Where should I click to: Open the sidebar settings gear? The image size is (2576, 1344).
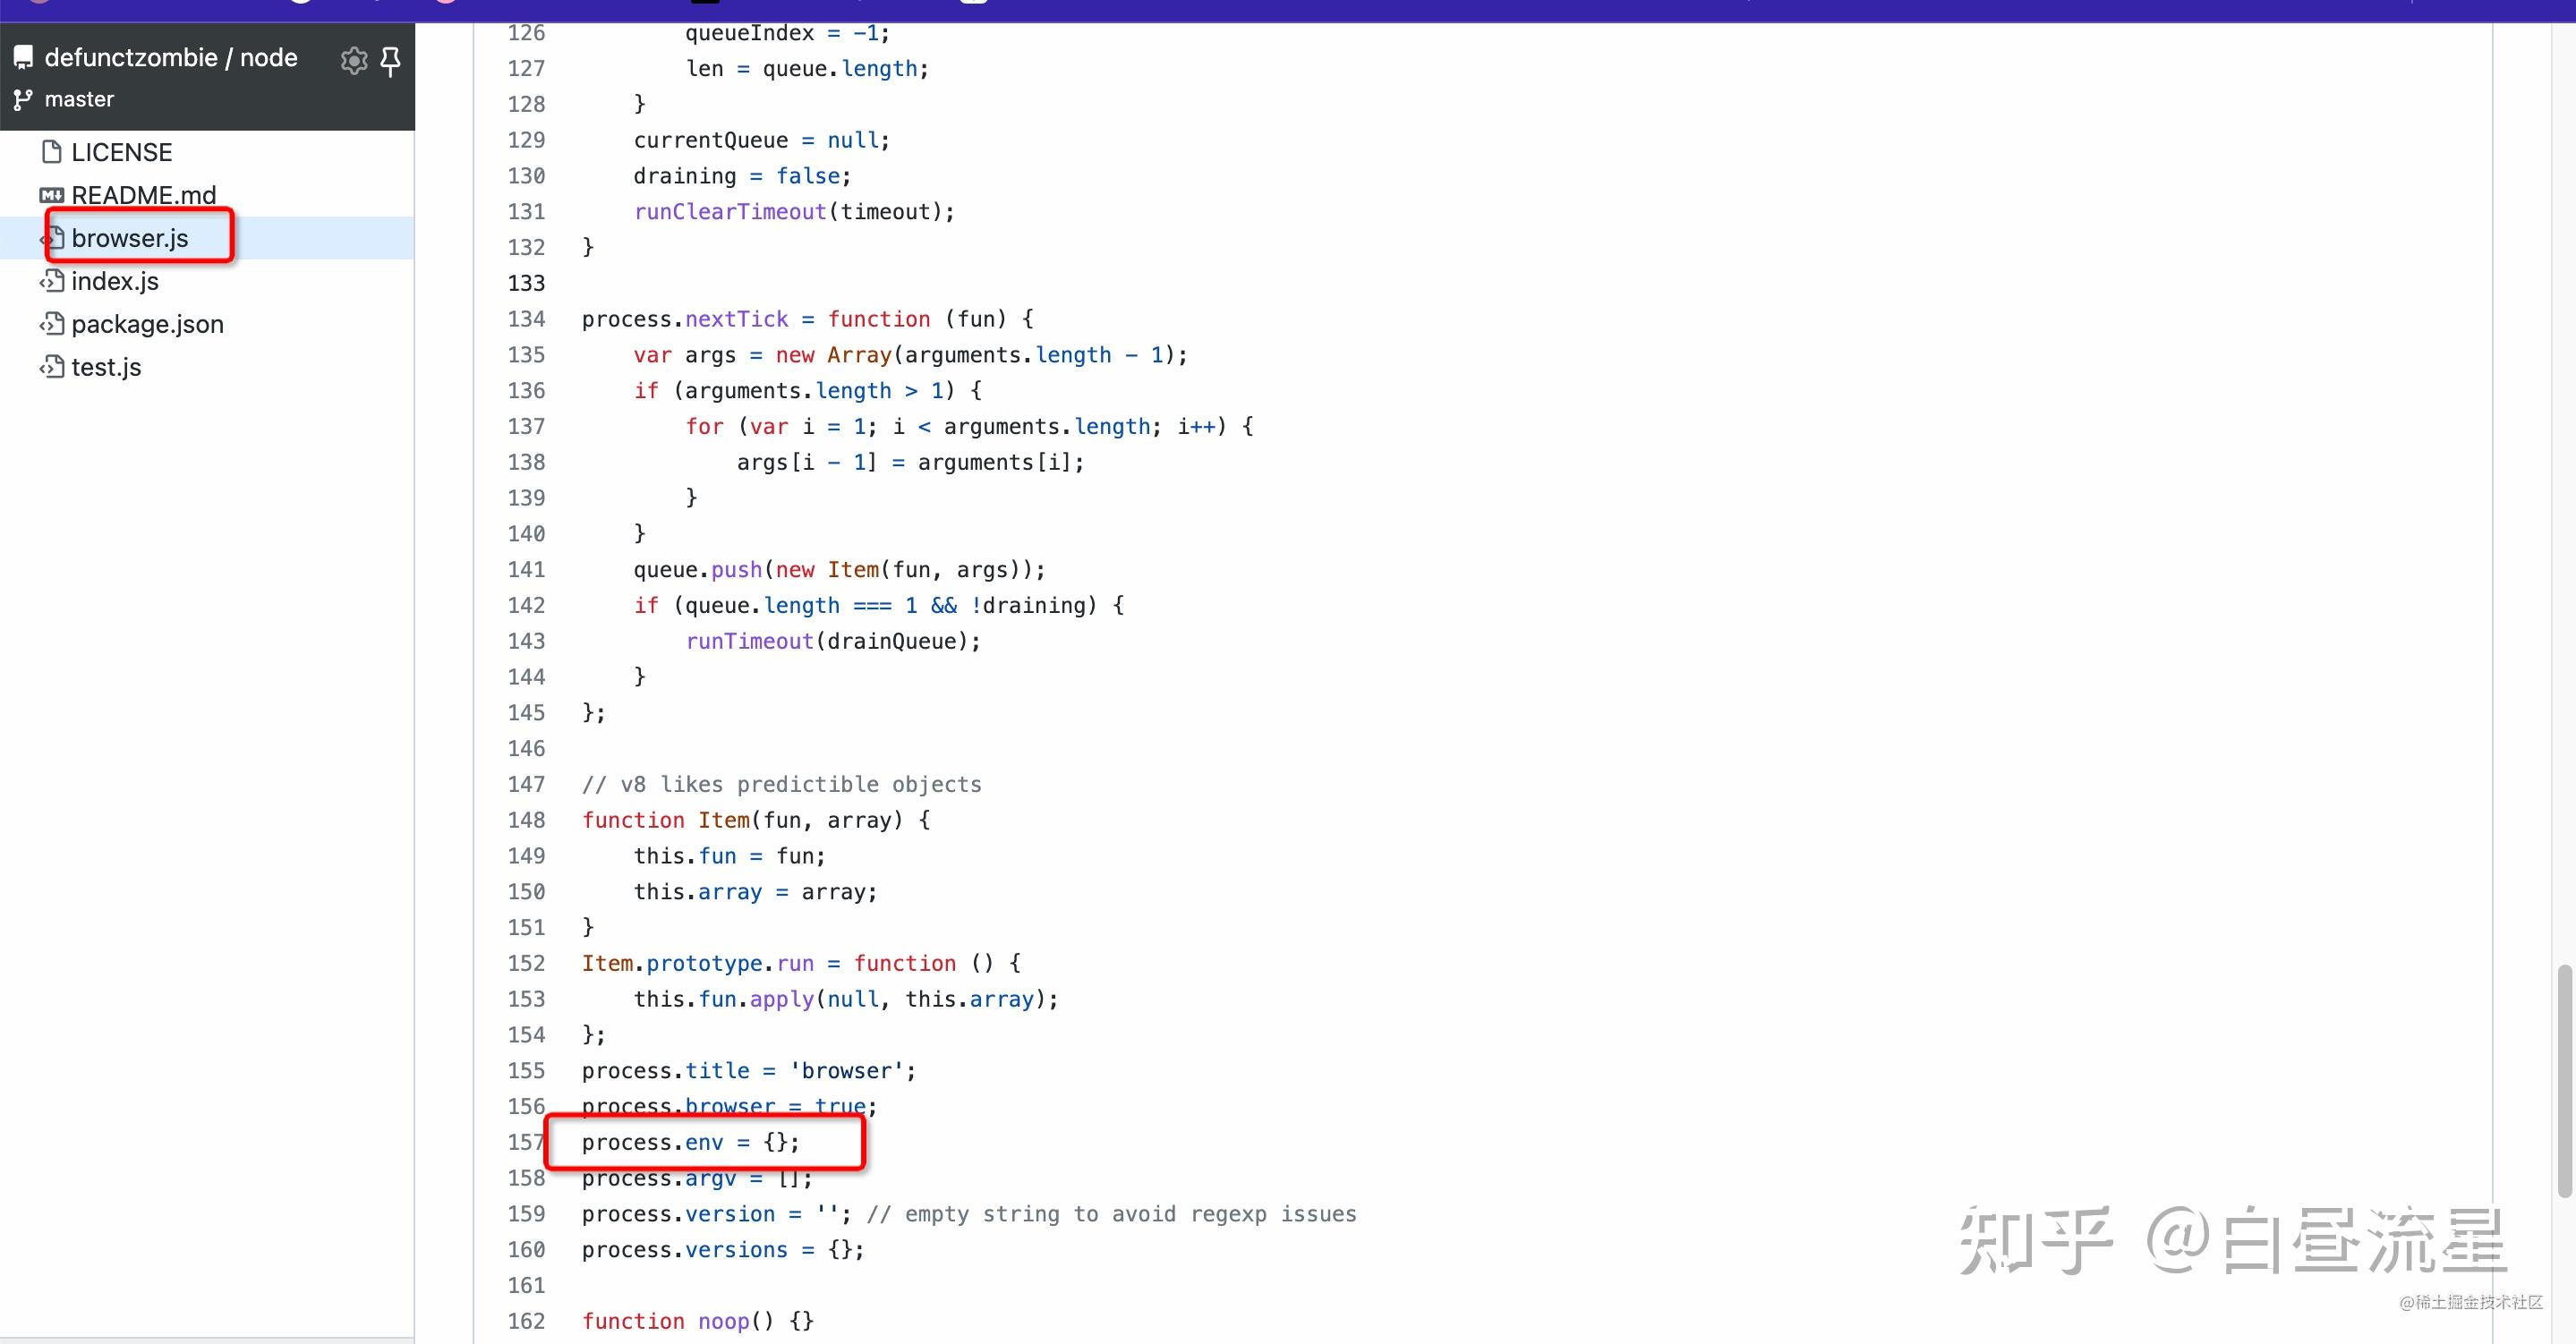pos(353,61)
